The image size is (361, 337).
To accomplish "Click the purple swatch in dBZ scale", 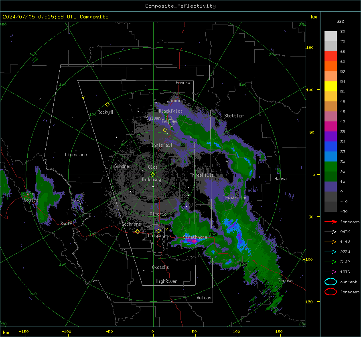I will [331, 136].
